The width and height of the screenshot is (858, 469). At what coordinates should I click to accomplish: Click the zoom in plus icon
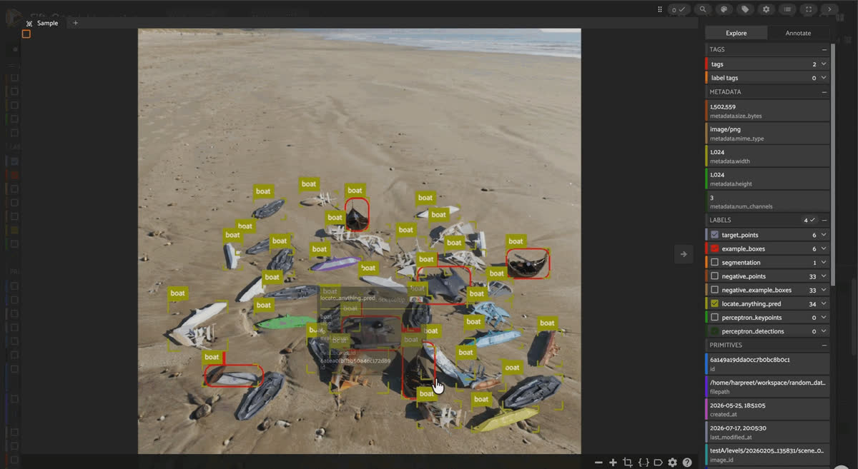[613, 463]
